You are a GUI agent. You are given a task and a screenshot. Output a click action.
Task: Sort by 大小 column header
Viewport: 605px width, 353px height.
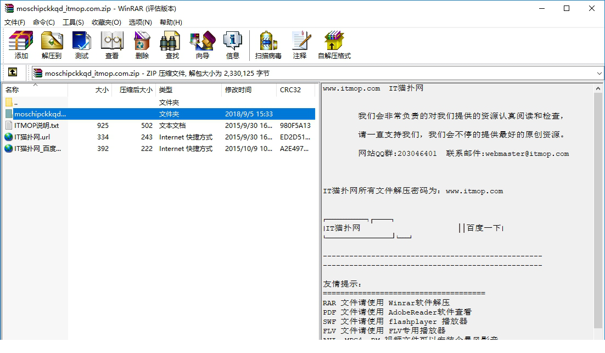point(90,90)
